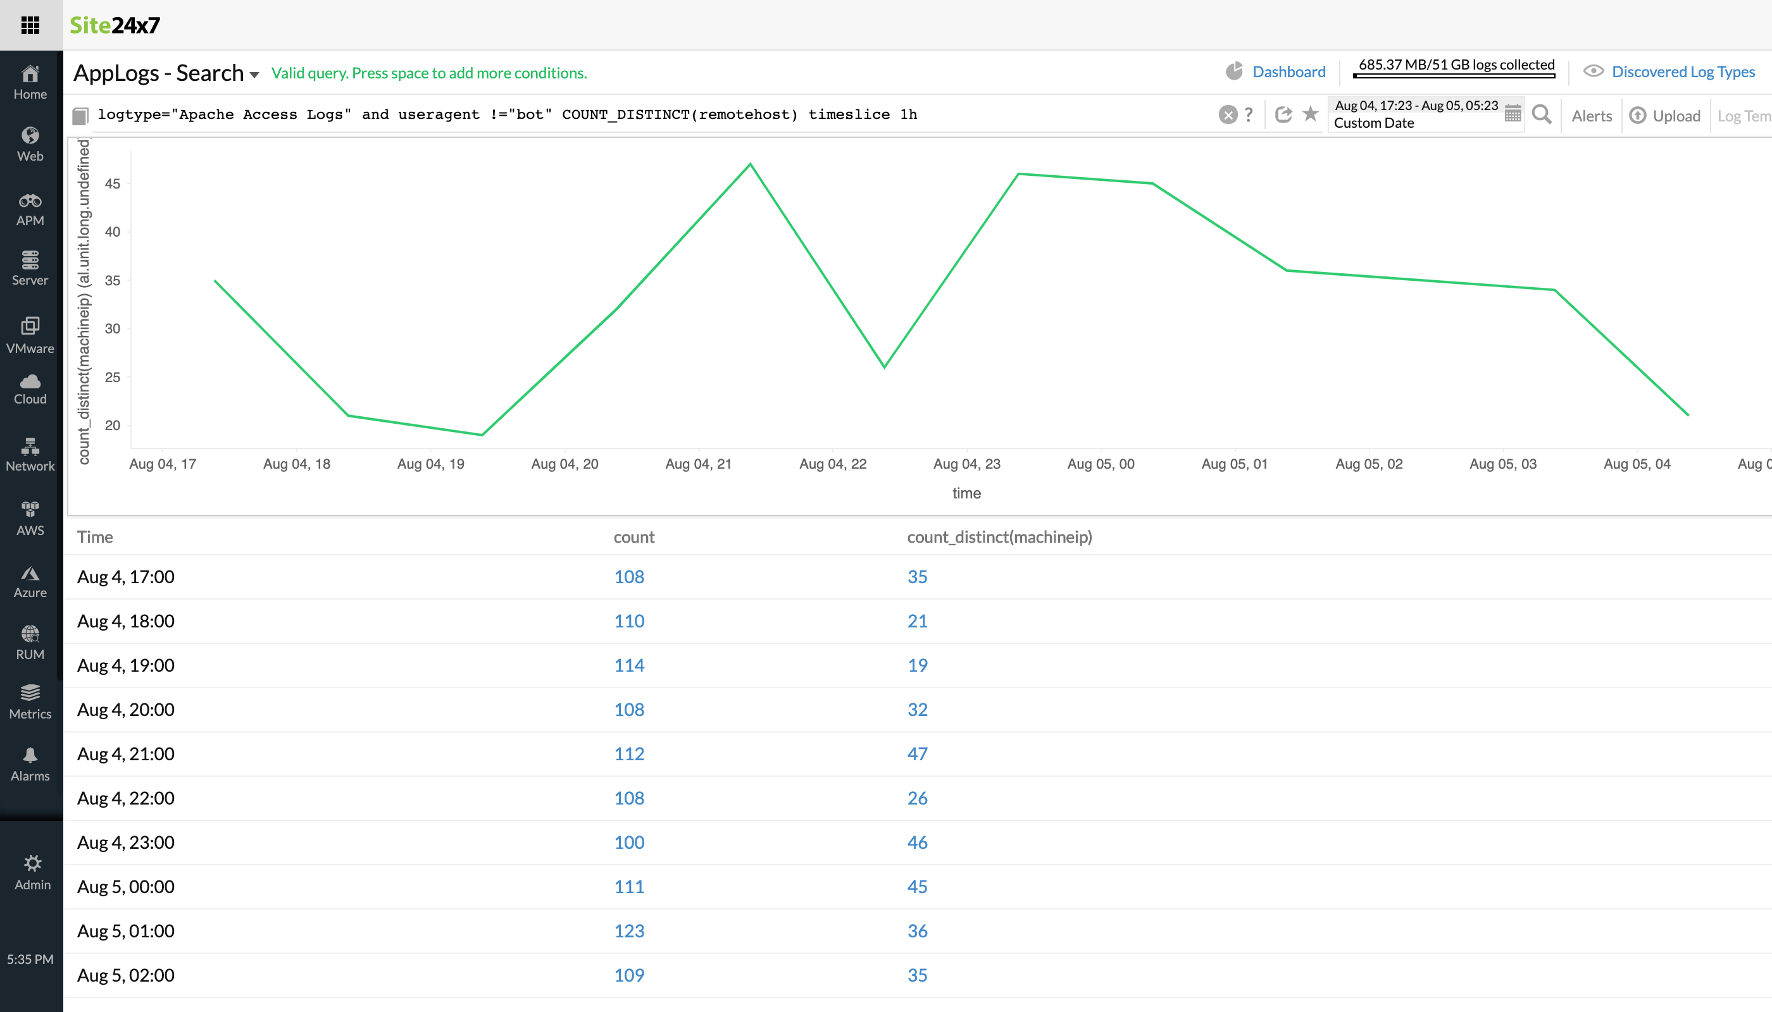Open the Alerts tab
Viewport: 1772px width, 1012px height.
coord(1591,116)
